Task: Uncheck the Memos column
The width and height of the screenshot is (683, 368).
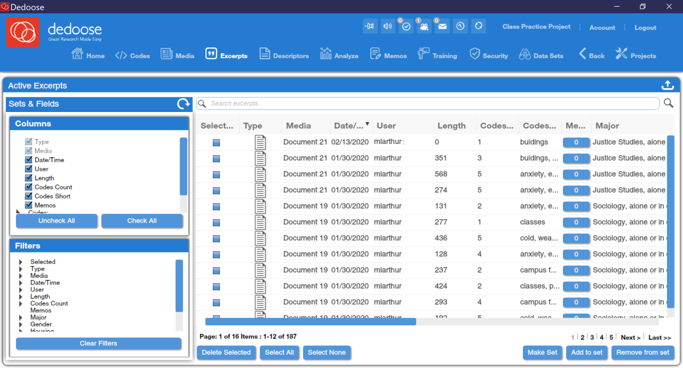Action: [30, 205]
